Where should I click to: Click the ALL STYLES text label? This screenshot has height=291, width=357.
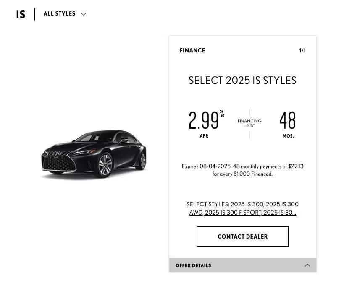point(59,14)
